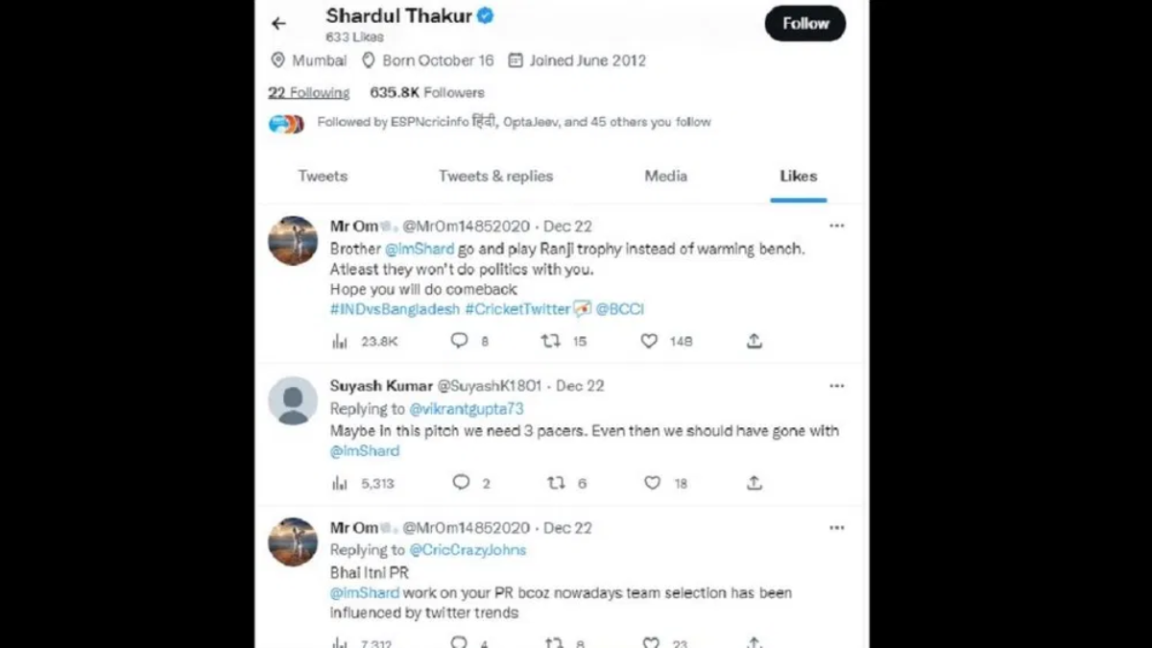Reply to Suyash Kumar's tweet
Screen dimensions: 1152x648
tap(461, 483)
